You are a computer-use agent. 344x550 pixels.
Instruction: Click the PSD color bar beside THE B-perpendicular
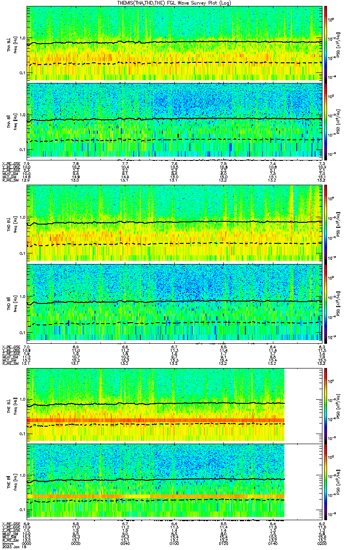click(x=326, y=404)
